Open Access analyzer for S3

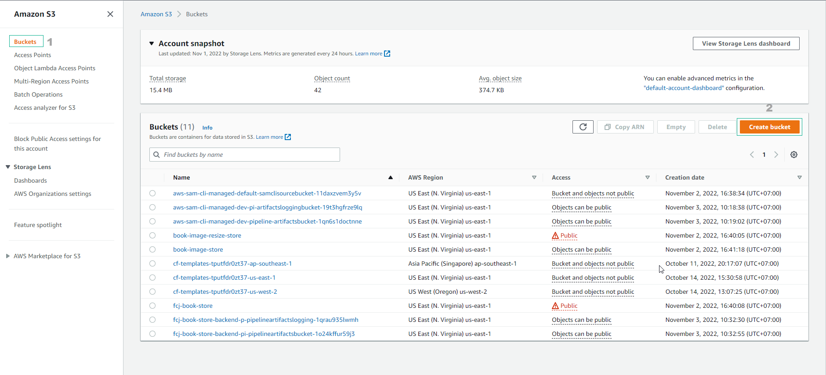[45, 108]
